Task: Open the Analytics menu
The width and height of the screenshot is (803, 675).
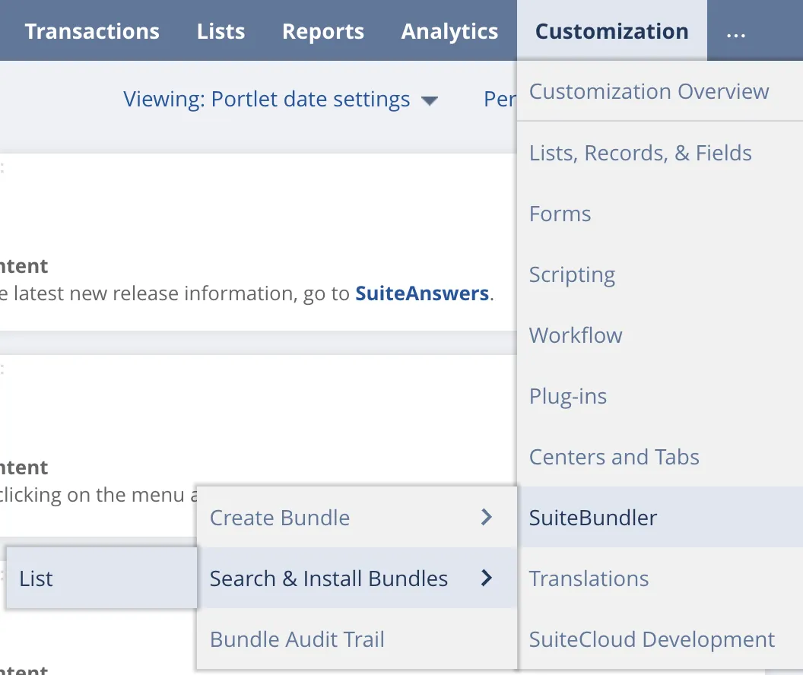Action: tap(449, 31)
